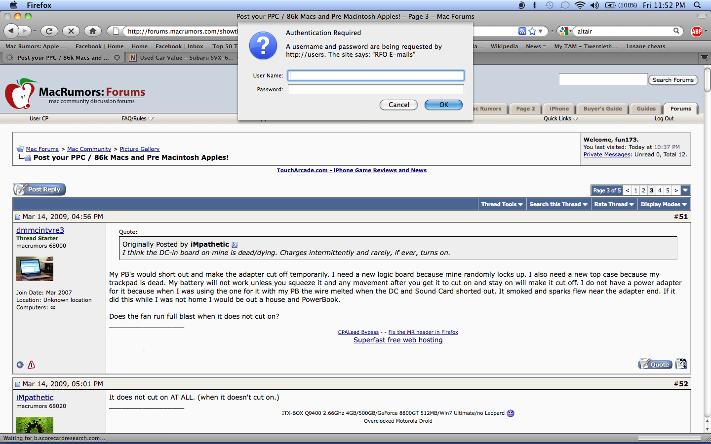This screenshot has width=711, height=444.
Task: Report post #51 with the warning icon
Action: click(32, 365)
